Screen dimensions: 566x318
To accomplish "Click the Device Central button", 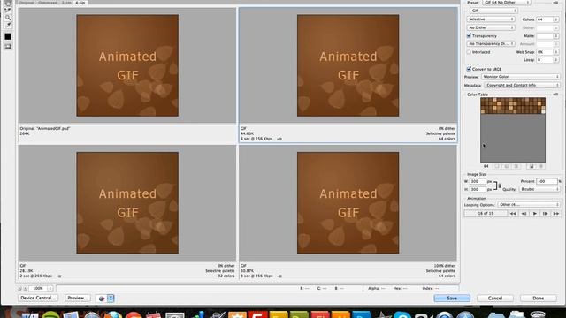I will coord(38,298).
